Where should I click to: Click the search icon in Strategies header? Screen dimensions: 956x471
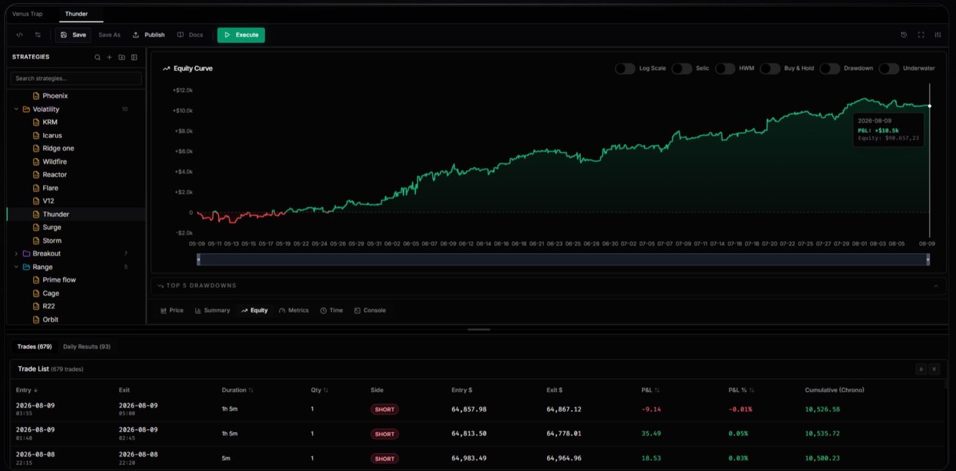point(97,57)
